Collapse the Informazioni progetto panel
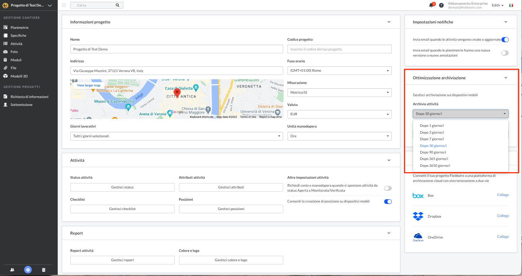 pos(389,22)
